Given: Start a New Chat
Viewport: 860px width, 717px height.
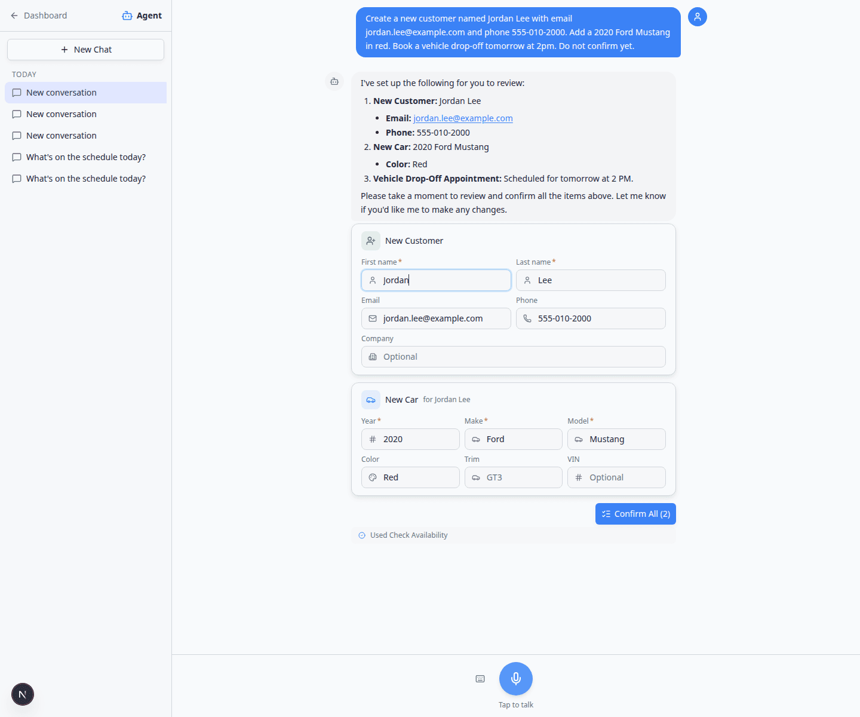Looking at the screenshot, I should coord(85,50).
